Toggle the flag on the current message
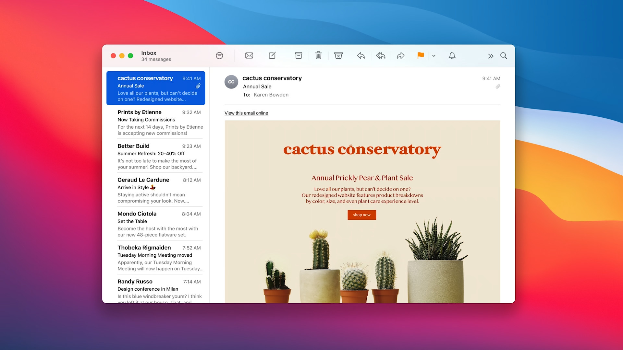The width and height of the screenshot is (623, 350). 420,55
